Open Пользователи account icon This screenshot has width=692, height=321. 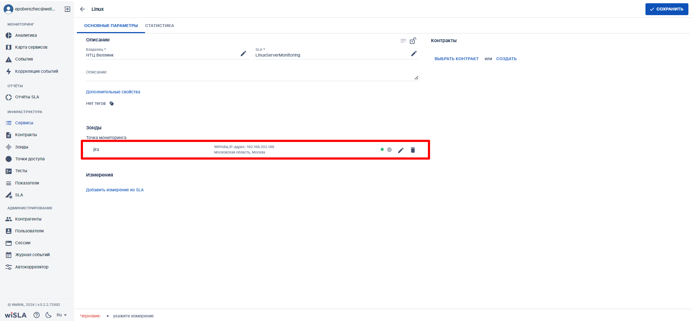click(x=9, y=231)
